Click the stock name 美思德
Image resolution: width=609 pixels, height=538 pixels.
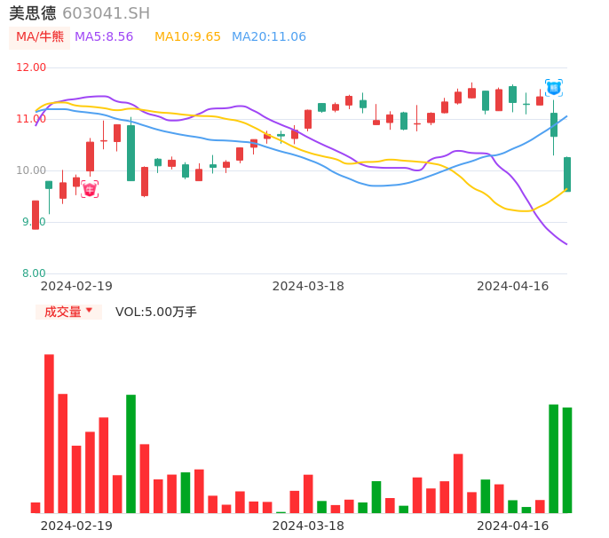pos(32,13)
